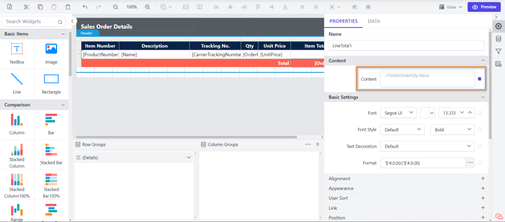Viewport: 505px width, 222px height.
Task: Toggle expression checkbox beside Format
Action: click(479, 163)
